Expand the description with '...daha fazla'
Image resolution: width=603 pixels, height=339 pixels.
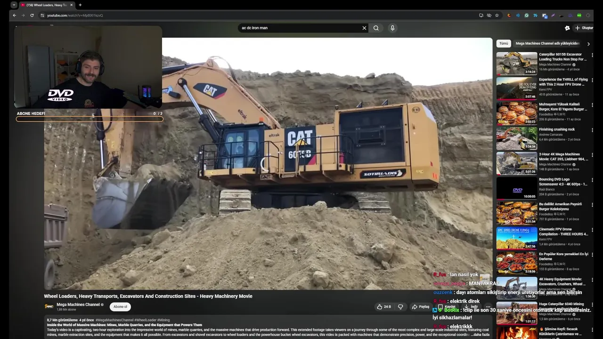point(481,334)
